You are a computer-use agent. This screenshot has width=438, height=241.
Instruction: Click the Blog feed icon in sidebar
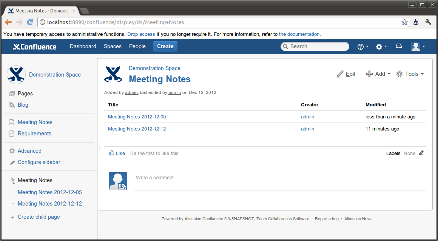(x=12, y=105)
